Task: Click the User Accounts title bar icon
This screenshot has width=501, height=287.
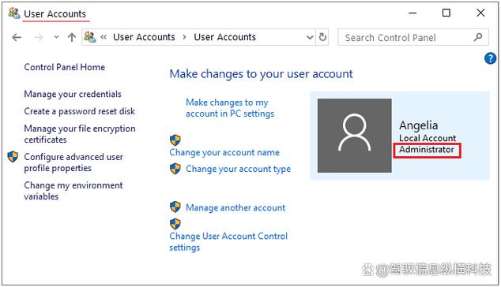Action: (x=14, y=13)
